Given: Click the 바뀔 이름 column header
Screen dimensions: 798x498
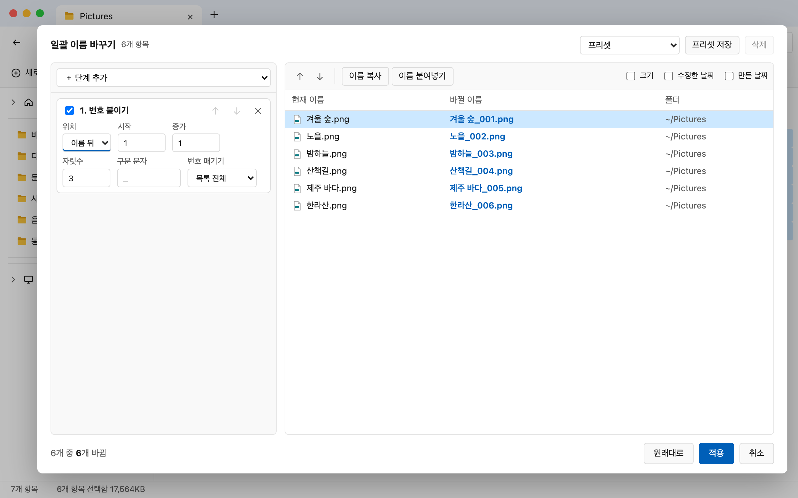Looking at the screenshot, I should click(465, 100).
